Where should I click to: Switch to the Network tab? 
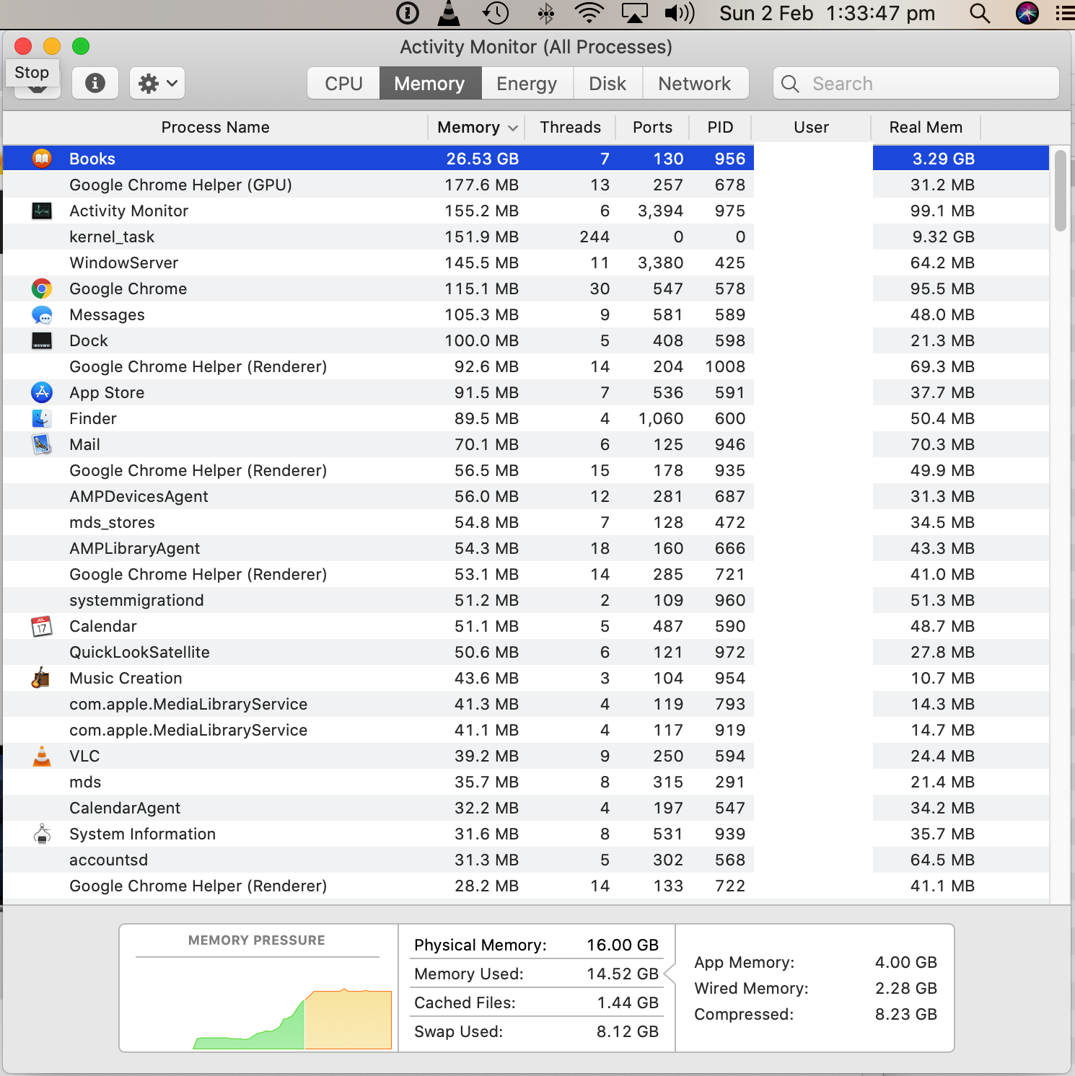[695, 83]
